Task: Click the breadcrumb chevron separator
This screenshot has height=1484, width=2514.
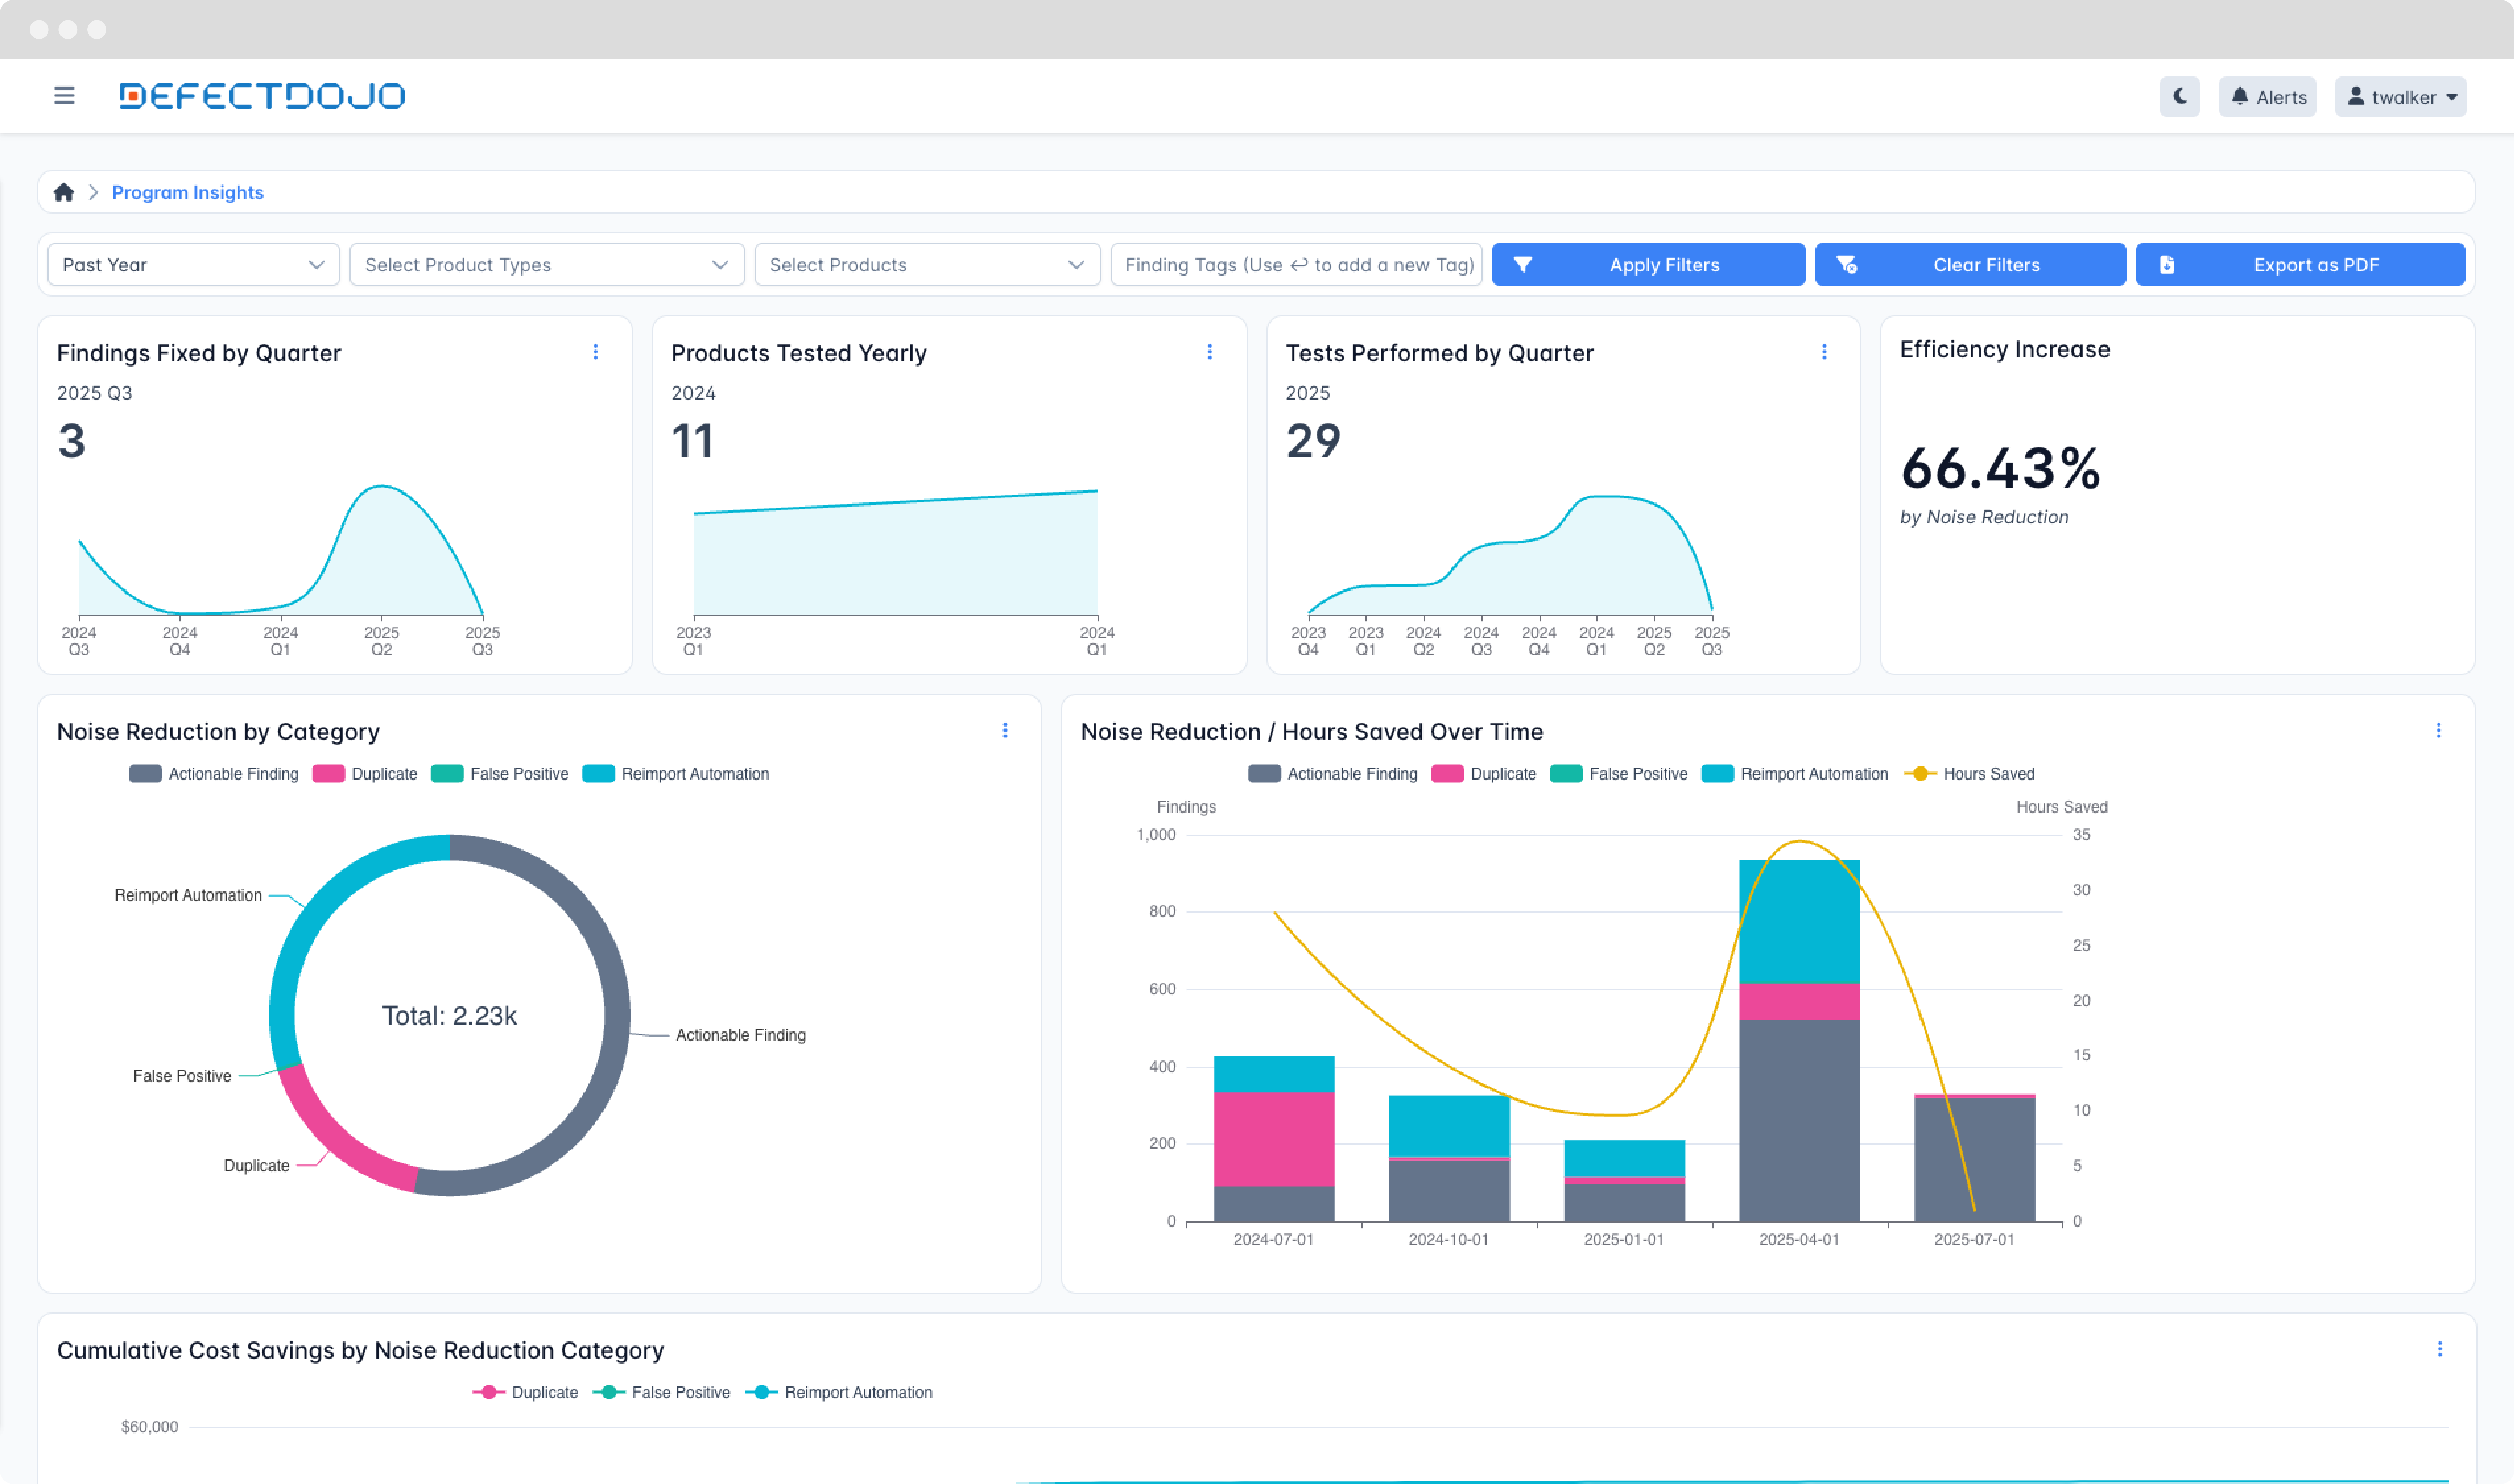Action: (x=93, y=192)
